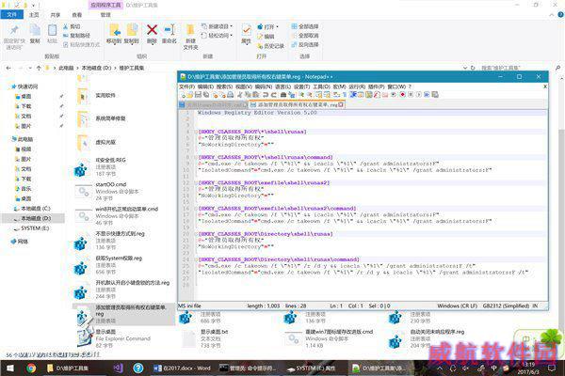Open the File (文件) tab in Explorer

pos(12,15)
